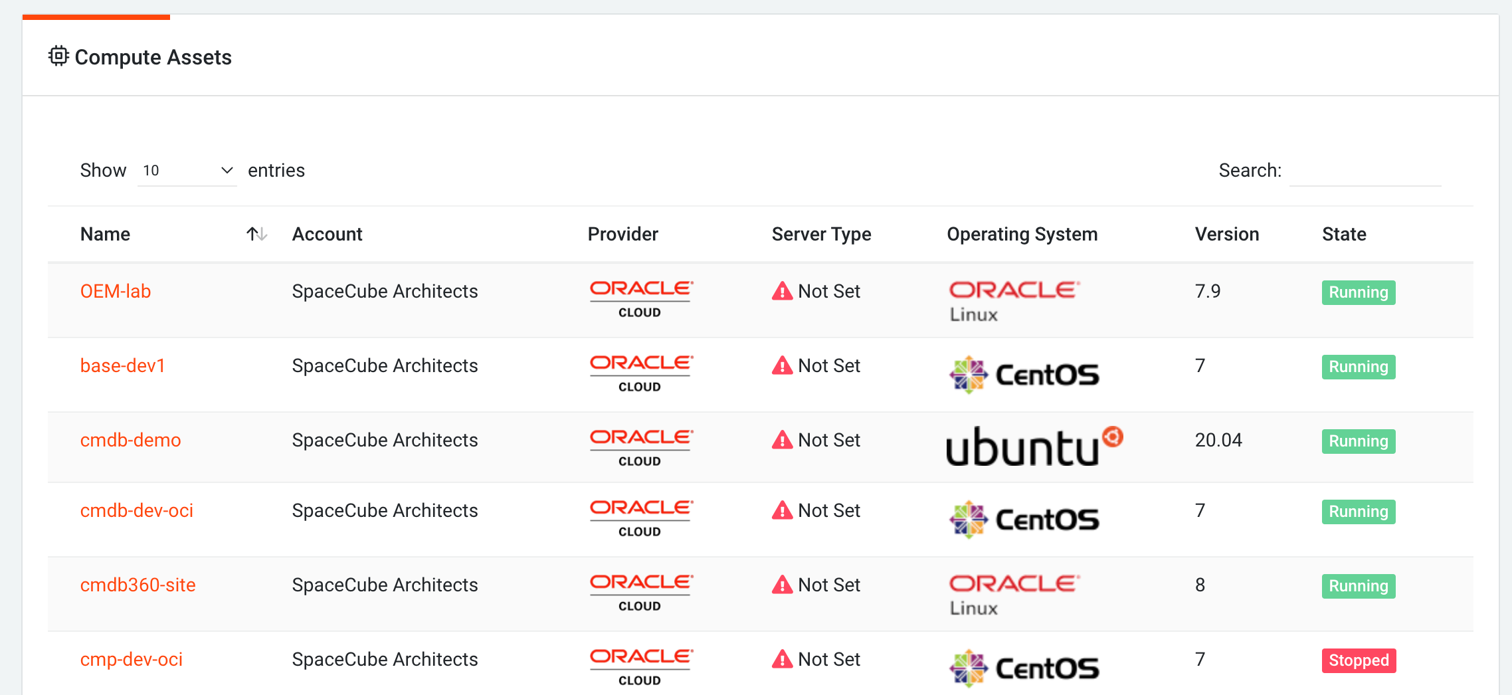This screenshot has height=695, width=1512.
Task: Click the Server Type column header
Action: (x=822, y=234)
